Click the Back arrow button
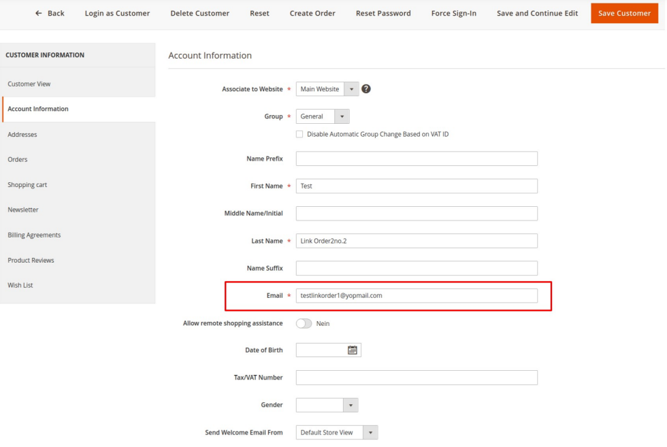The image size is (667, 447). (50, 13)
